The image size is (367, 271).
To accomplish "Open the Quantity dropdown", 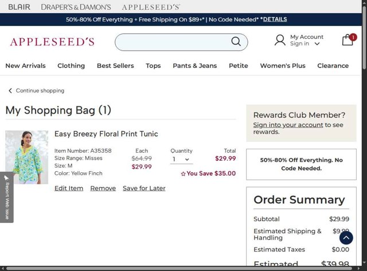I will (181, 160).
